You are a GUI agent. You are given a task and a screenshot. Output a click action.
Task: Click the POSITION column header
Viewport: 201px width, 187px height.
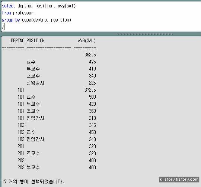tap(35, 41)
